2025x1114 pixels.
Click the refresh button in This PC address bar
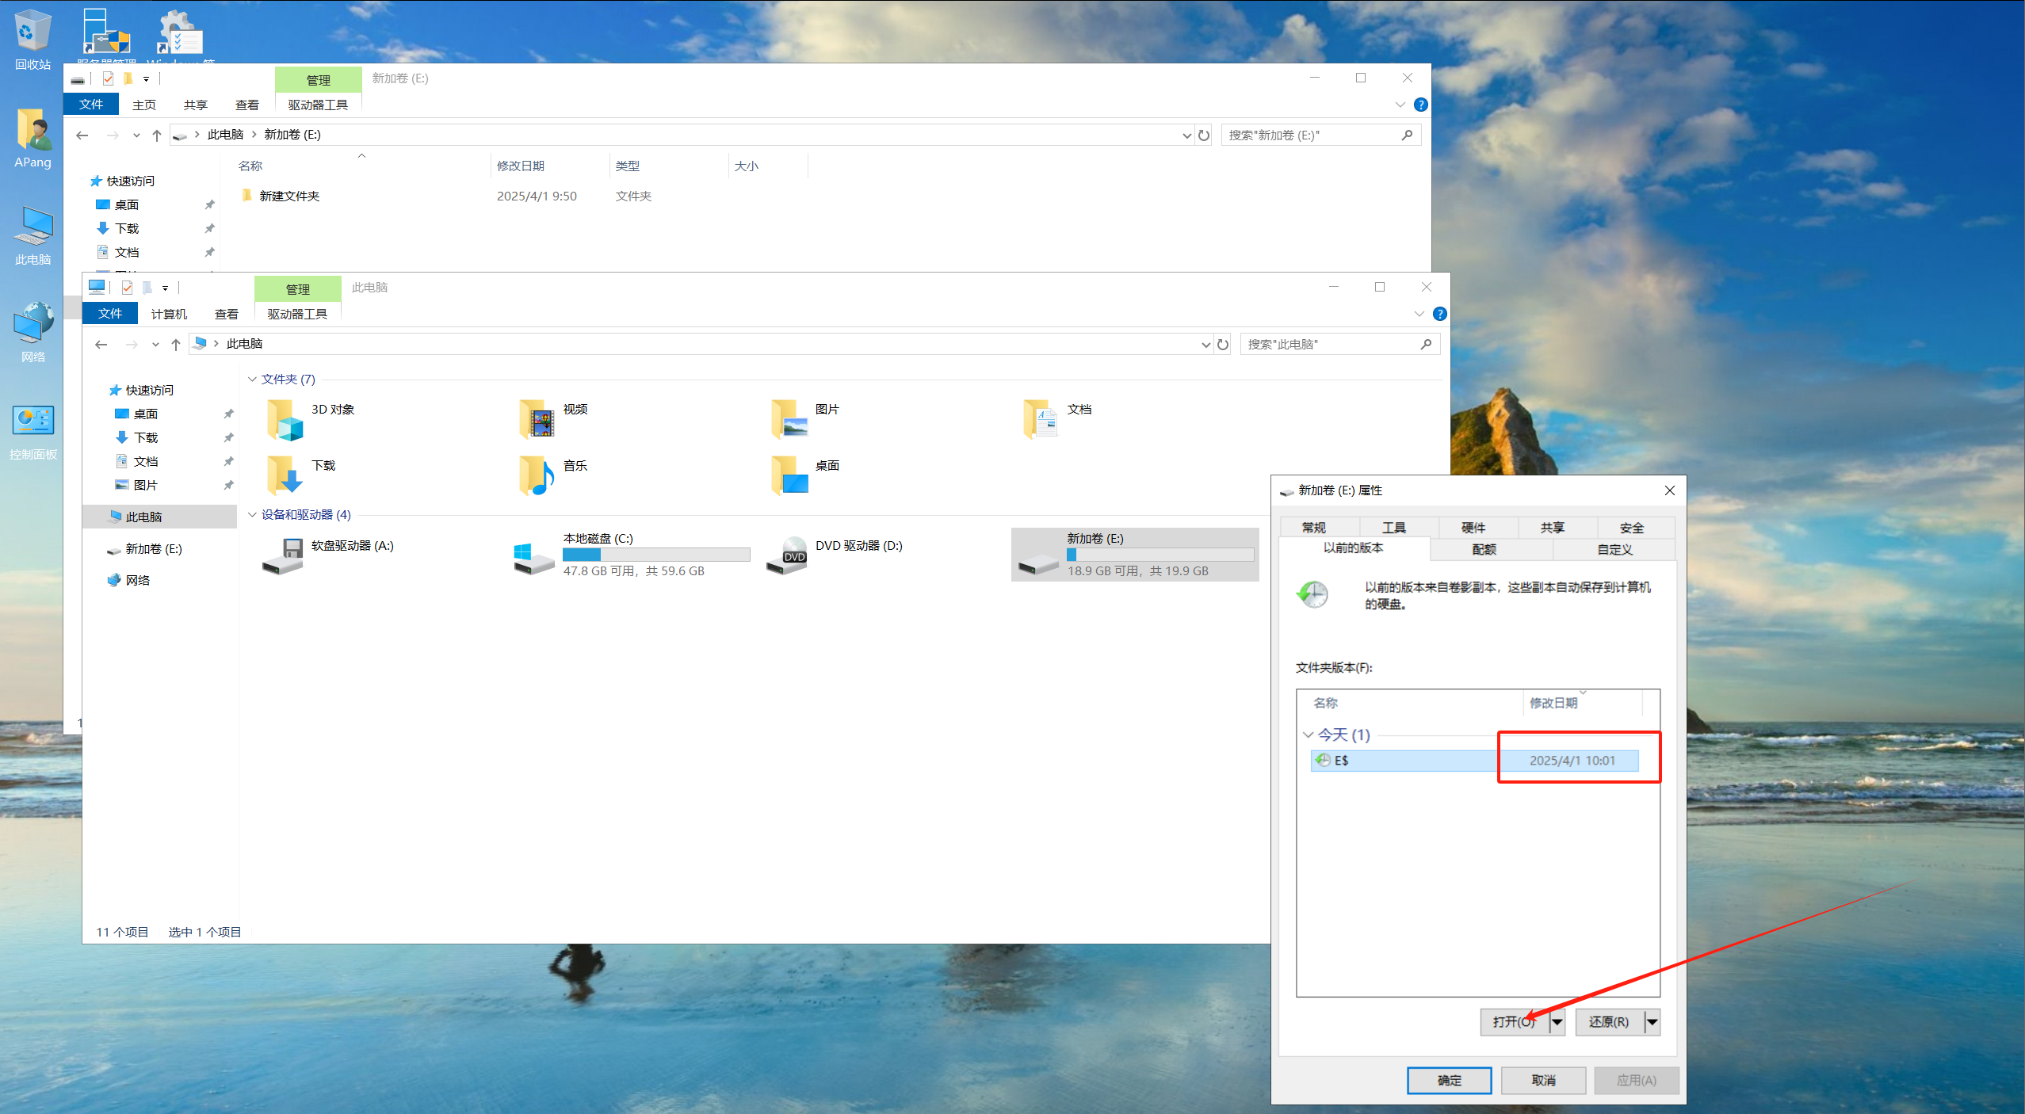tap(1223, 345)
